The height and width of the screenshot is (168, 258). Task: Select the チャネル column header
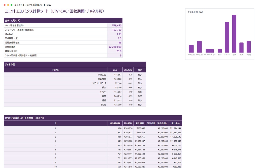(56, 70)
